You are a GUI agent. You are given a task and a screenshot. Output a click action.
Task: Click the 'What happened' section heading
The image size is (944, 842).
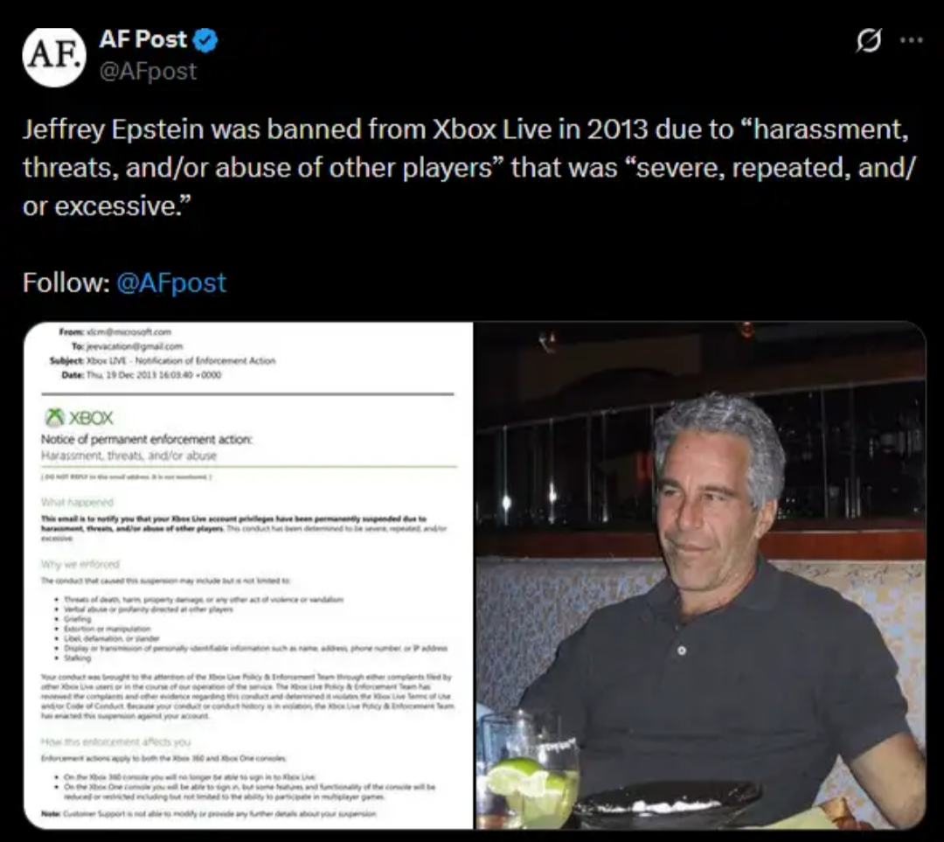click(77, 502)
